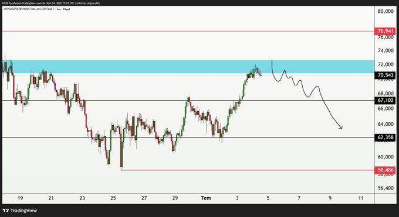Click date label 5 on time axis
Screen dimensions: 399x217
[x=268, y=198]
